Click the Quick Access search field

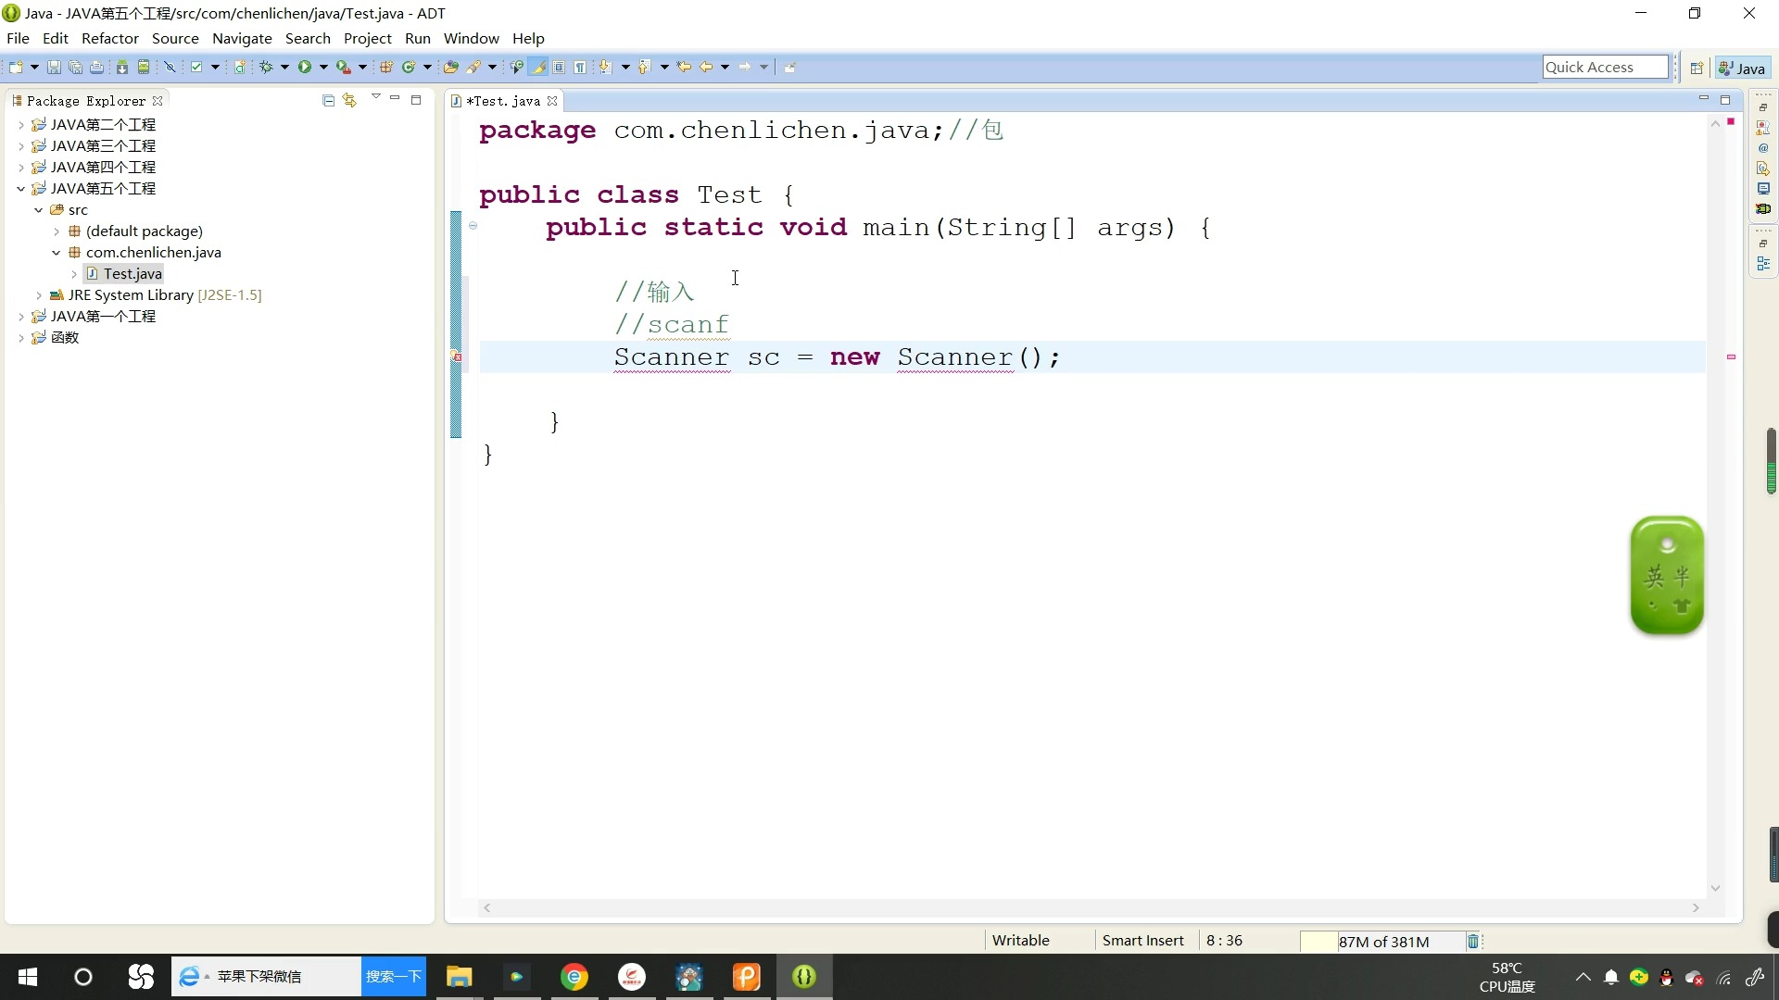pos(1605,67)
